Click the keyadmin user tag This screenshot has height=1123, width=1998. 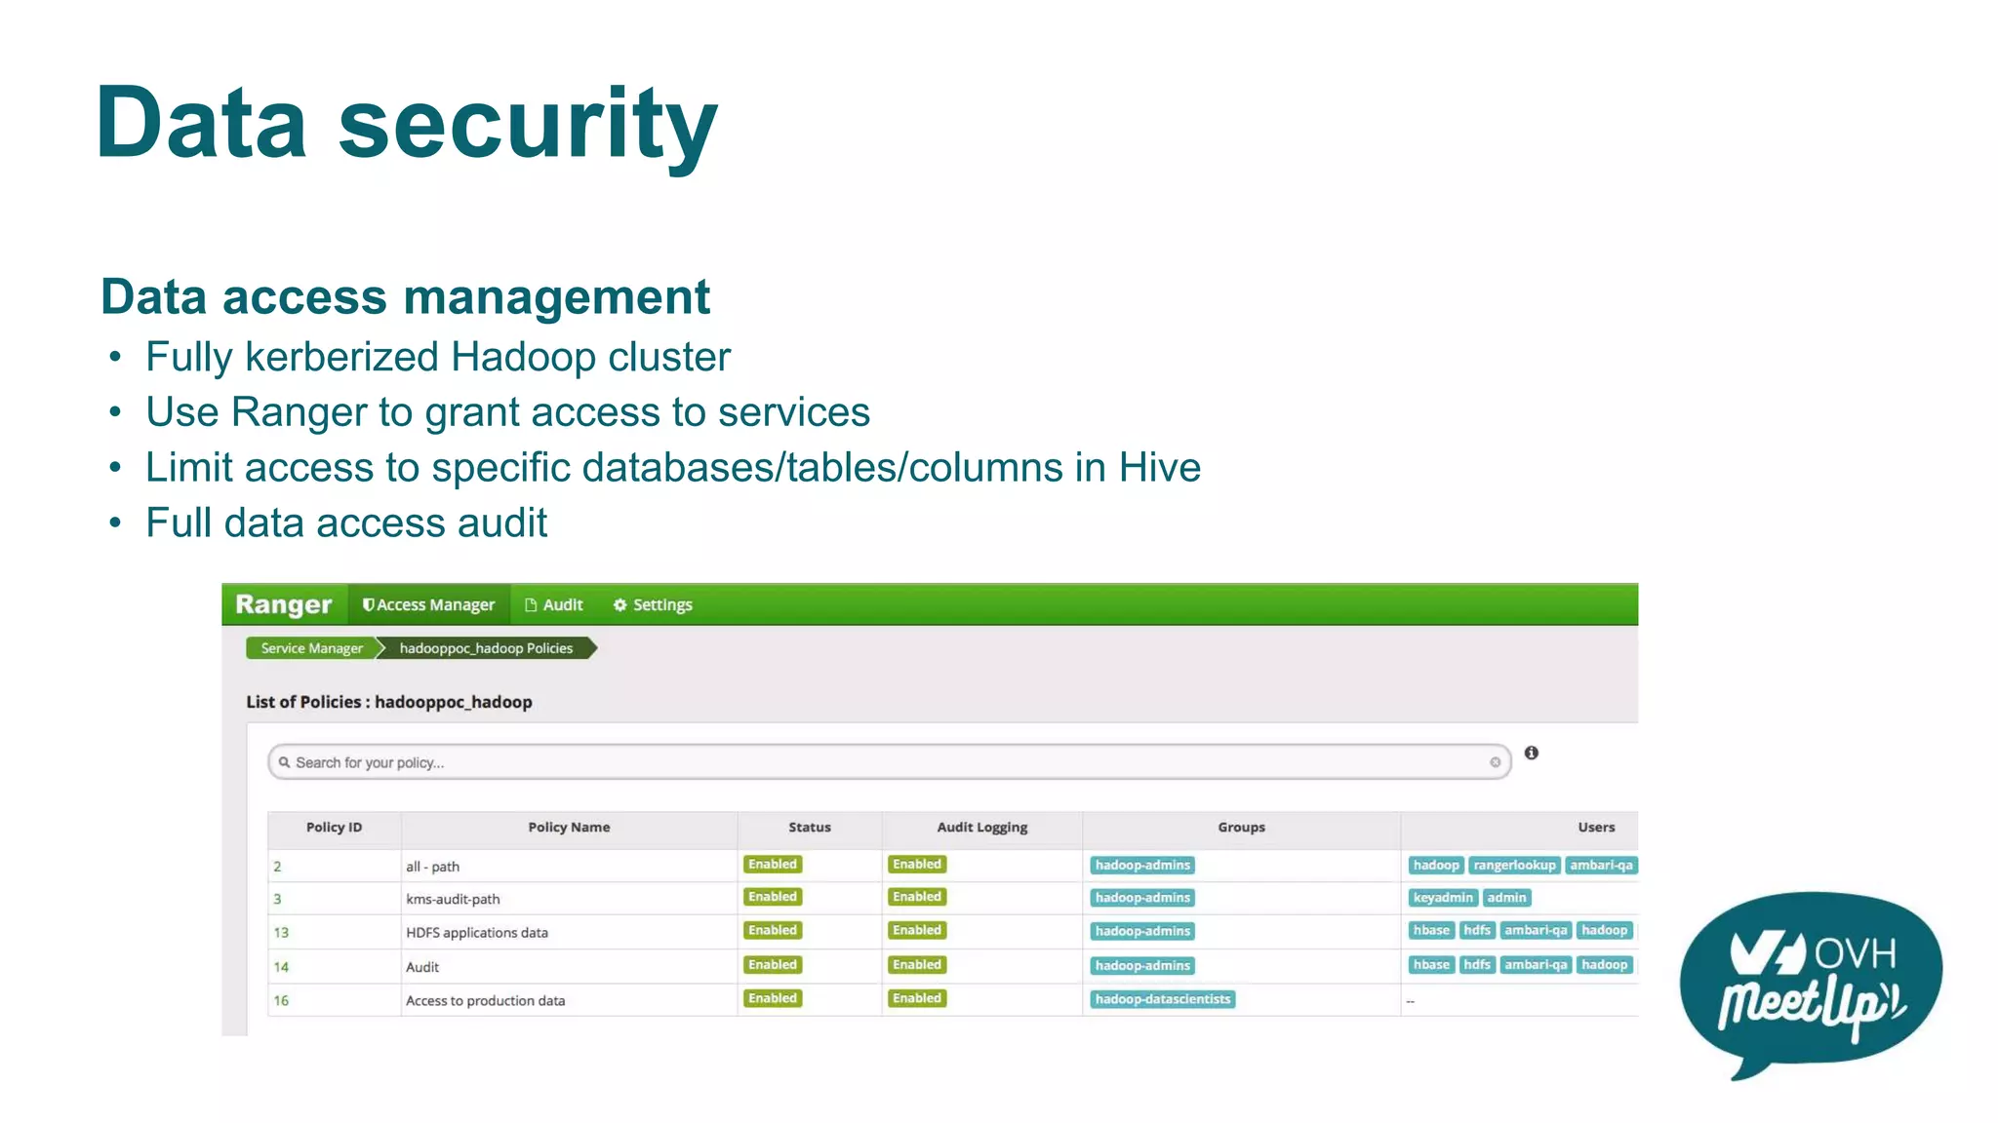click(1443, 898)
